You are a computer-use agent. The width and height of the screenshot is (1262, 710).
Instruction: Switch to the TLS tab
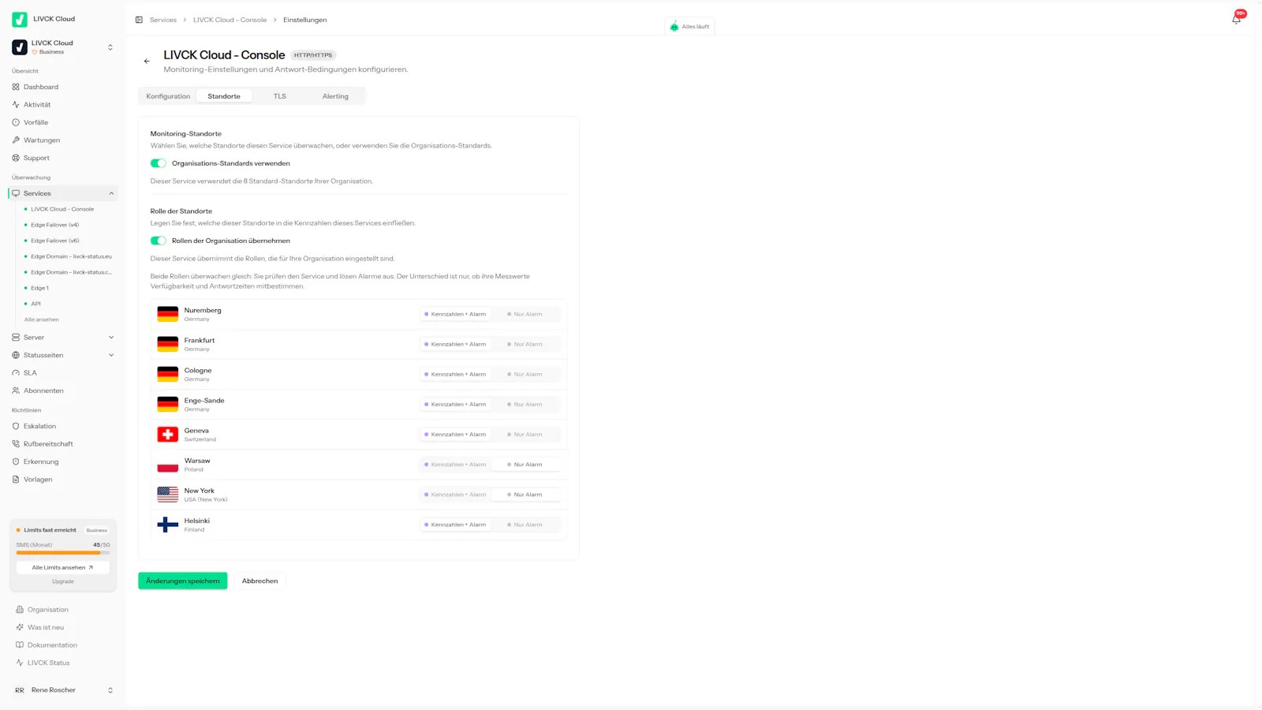pyautogui.click(x=280, y=96)
